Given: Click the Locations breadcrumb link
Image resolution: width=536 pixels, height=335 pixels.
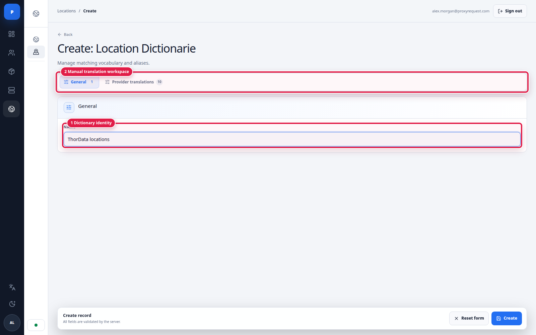Looking at the screenshot, I should click(67, 11).
